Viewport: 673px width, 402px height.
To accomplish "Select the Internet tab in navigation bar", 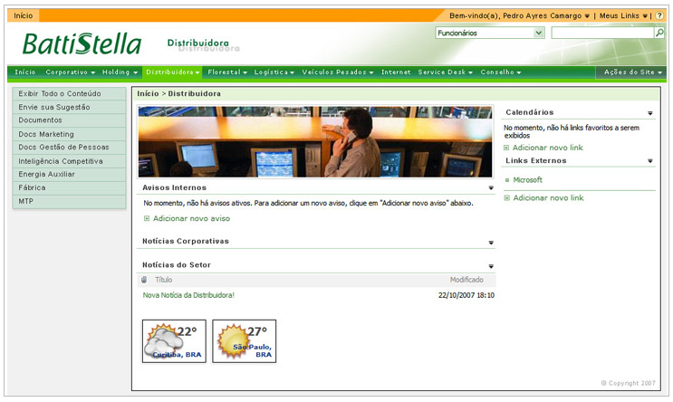I will [396, 72].
